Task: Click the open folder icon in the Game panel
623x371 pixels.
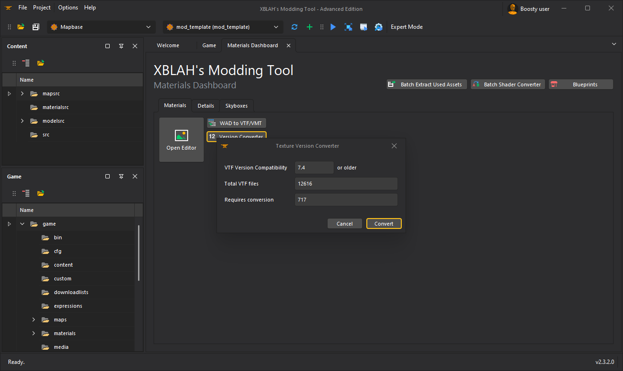Action: click(41, 193)
